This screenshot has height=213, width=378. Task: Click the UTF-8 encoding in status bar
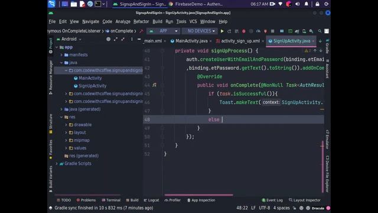pos(264,208)
